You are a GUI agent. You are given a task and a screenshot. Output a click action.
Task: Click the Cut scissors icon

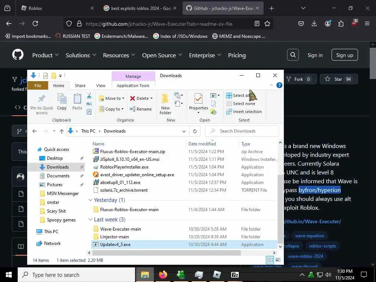click(89, 96)
